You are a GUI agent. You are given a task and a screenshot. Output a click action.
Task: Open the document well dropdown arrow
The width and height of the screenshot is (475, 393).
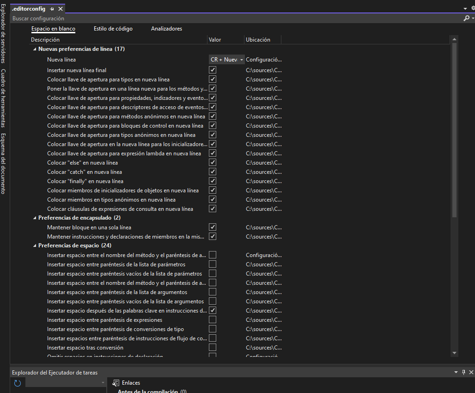coord(466,8)
